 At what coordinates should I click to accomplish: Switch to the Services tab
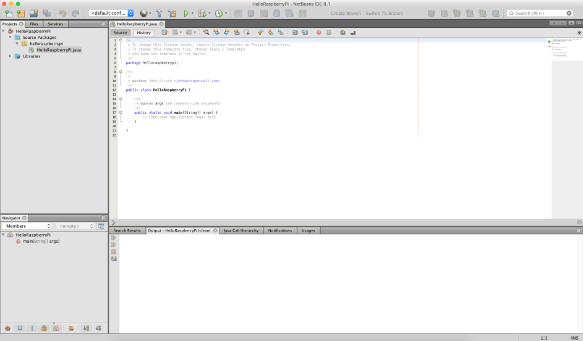click(56, 23)
